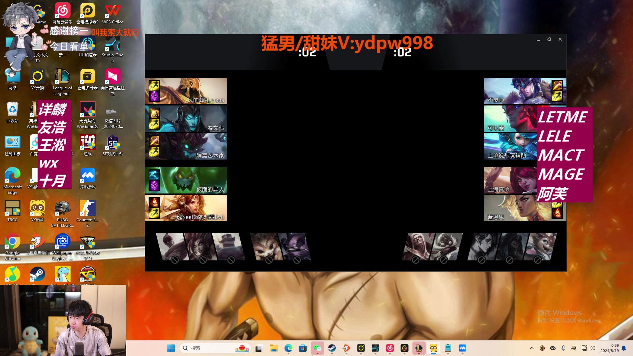
Task: Select the enemy player card 可以麦
Action: 510,119
